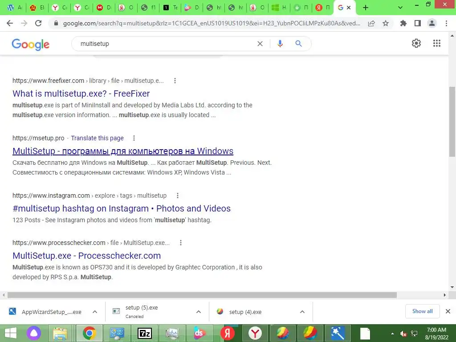This screenshot has width=456, height=342.
Task: Share this page via the address bar icon
Action: pyautogui.click(x=371, y=23)
